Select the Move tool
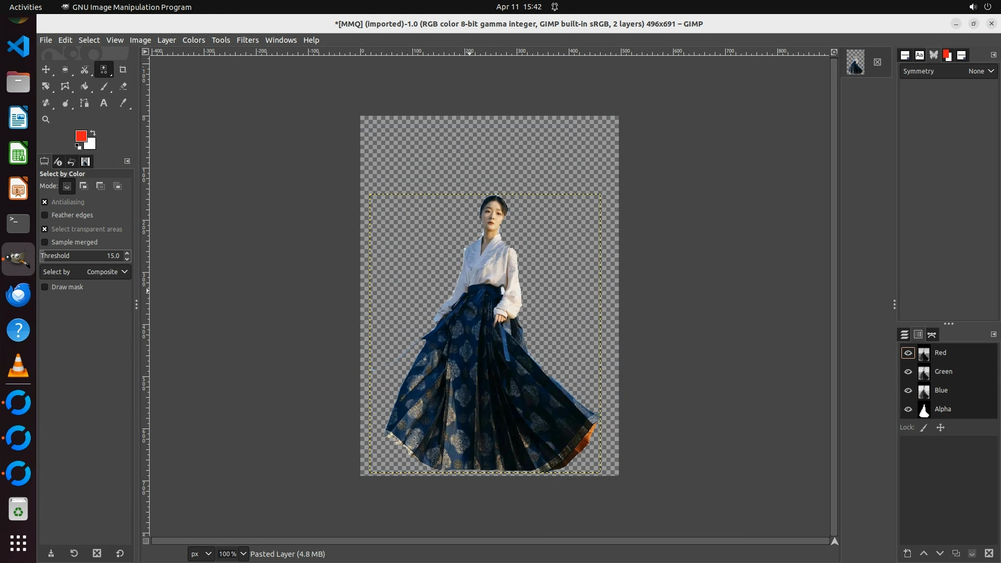The image size is (1001, 563). pyautogui.click(x=46, y=69)
